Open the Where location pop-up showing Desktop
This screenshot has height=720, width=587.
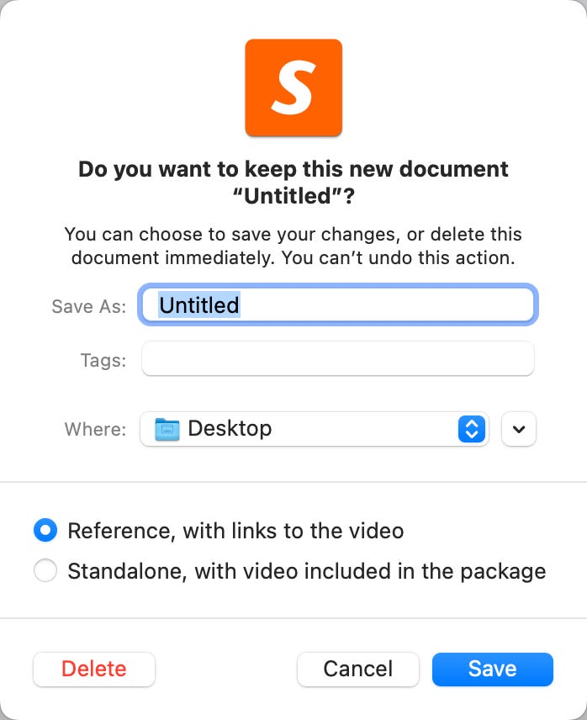pyautogui.click(x=315, y=429)
